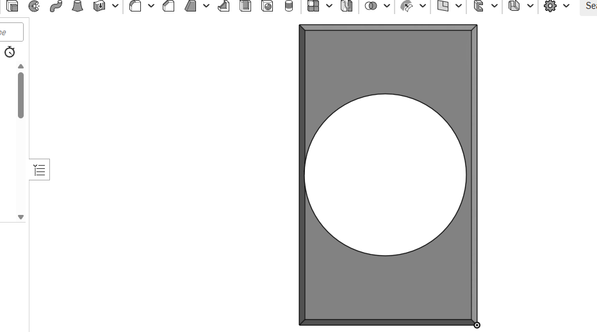Select the Sweep tool
Viewport: 597px width, 332px height.
(x=56, y=6)
